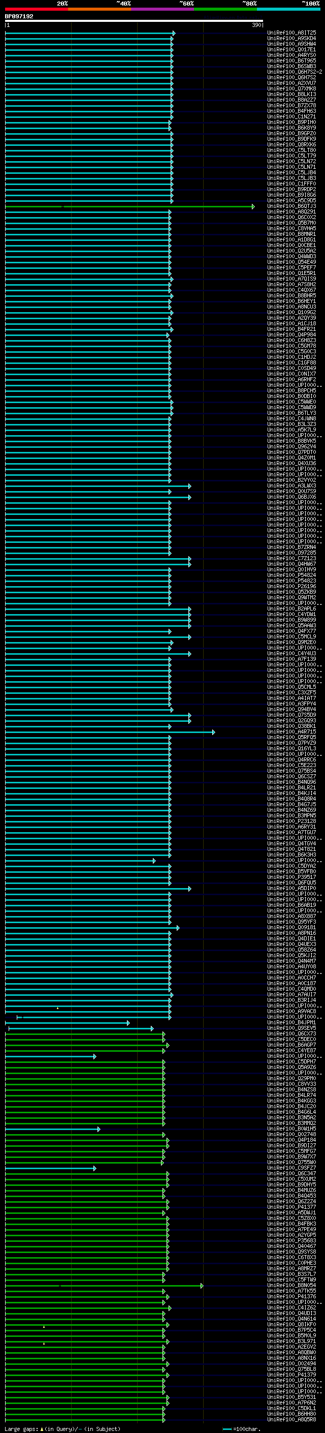Select label UniRef100_Q58Z64
The image size is (325, 1433).
[x=291, y=950]
